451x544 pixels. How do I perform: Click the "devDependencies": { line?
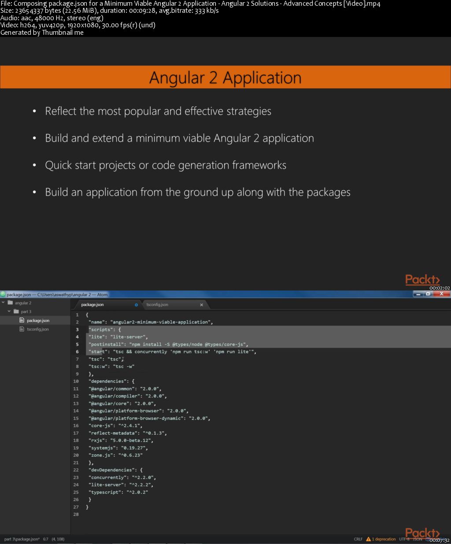pos(115,470)
